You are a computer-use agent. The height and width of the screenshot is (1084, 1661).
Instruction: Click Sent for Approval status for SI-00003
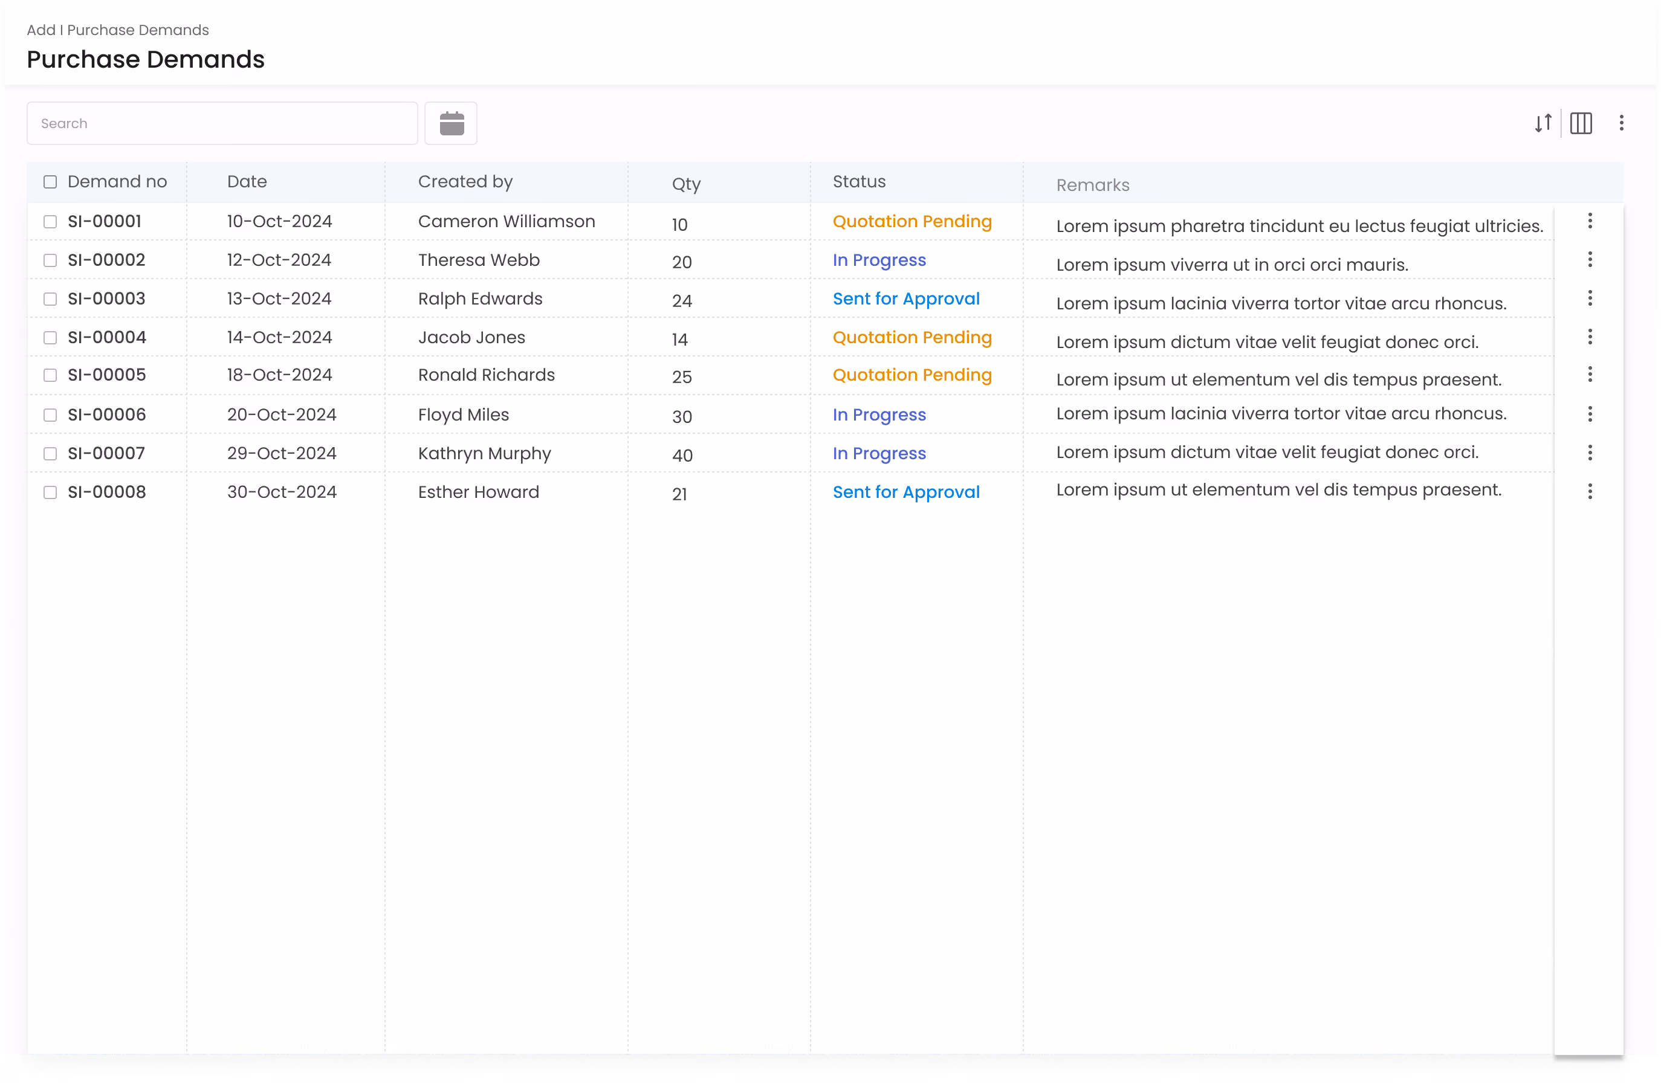(x=906, y=298)
